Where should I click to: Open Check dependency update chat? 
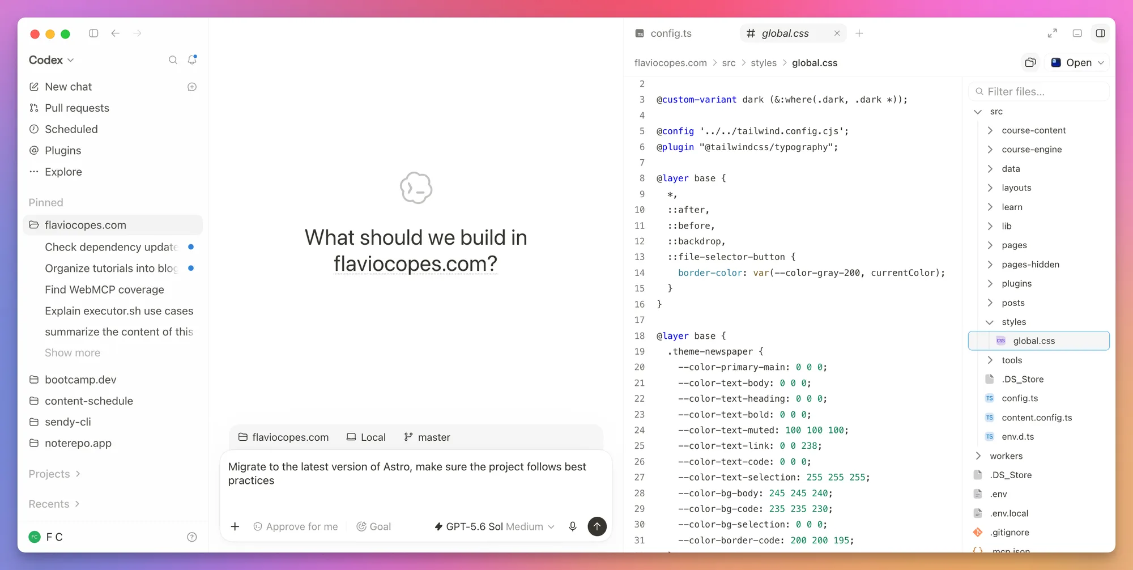pyautogui.click(x=113, y=247)
